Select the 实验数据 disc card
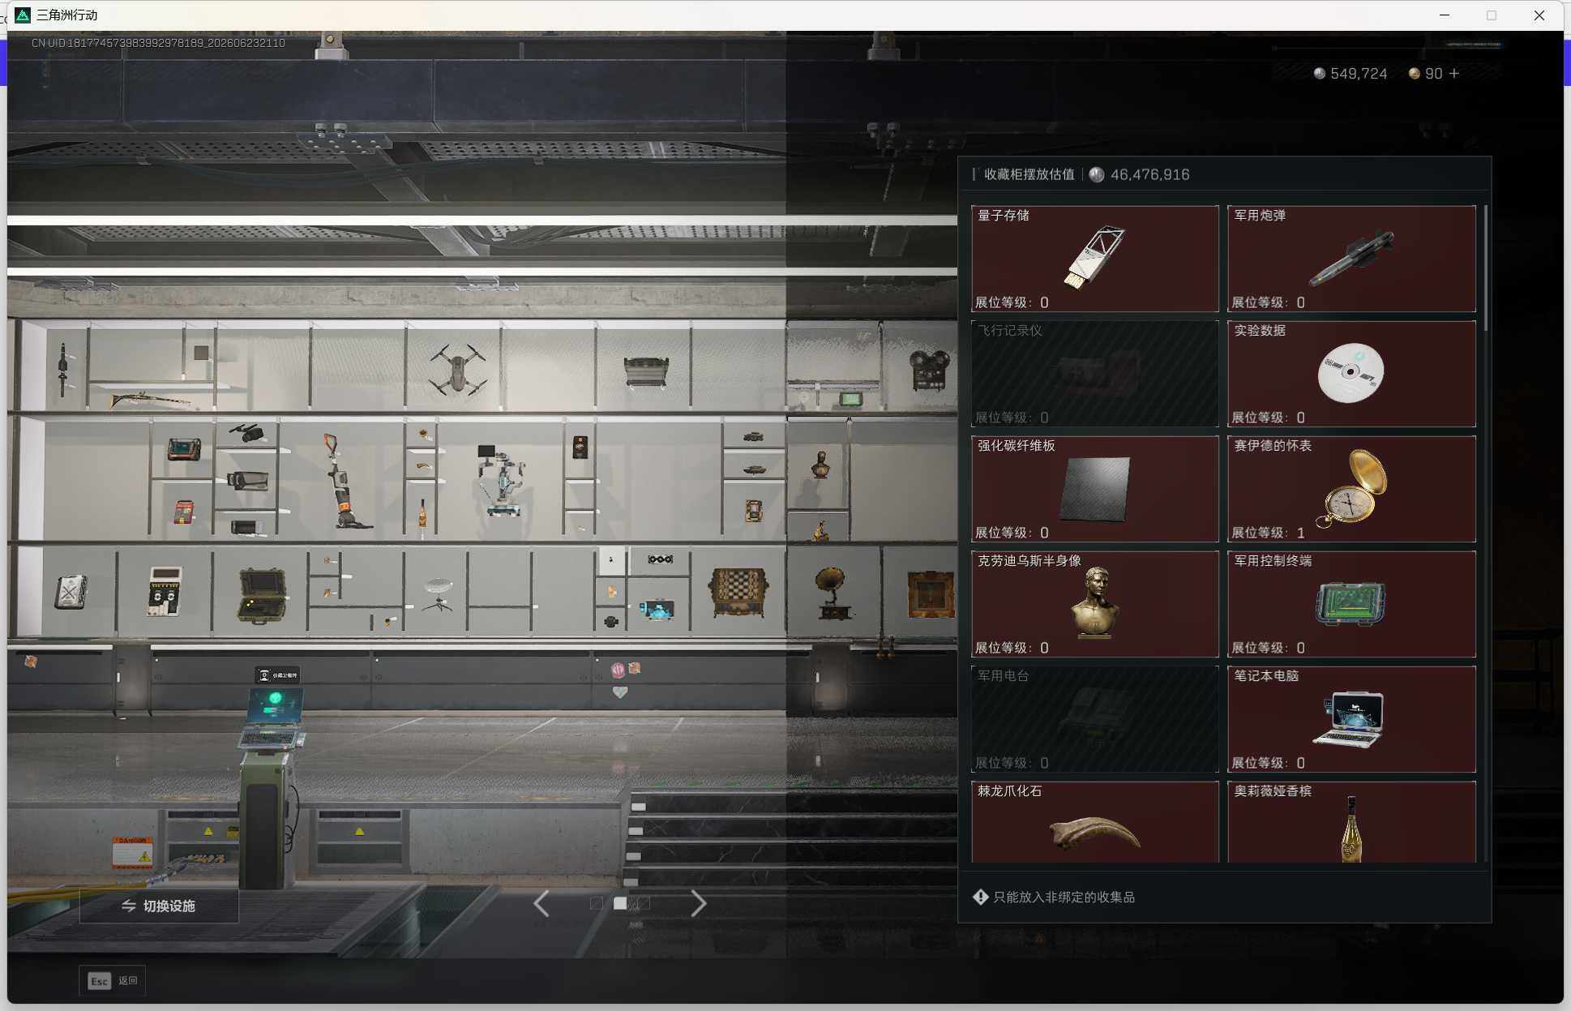1571x1011 pixels. coord(1351,374)
